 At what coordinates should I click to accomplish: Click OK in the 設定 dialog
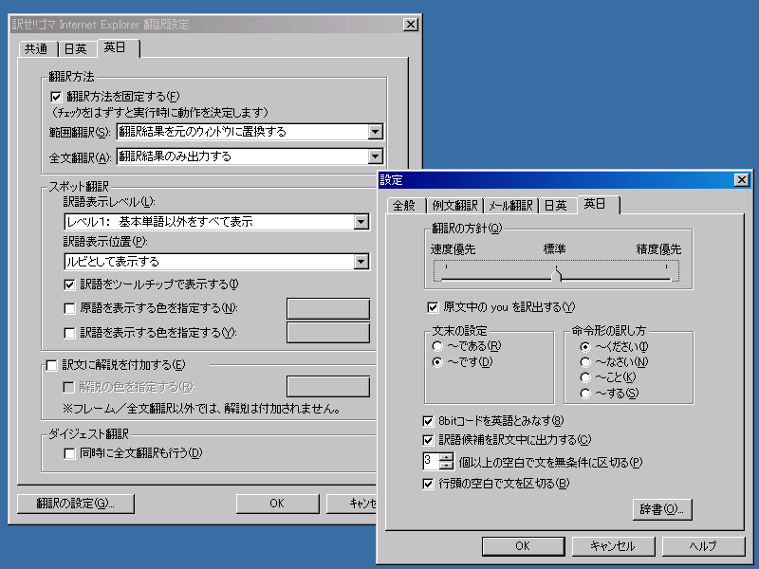coord(524,546)
